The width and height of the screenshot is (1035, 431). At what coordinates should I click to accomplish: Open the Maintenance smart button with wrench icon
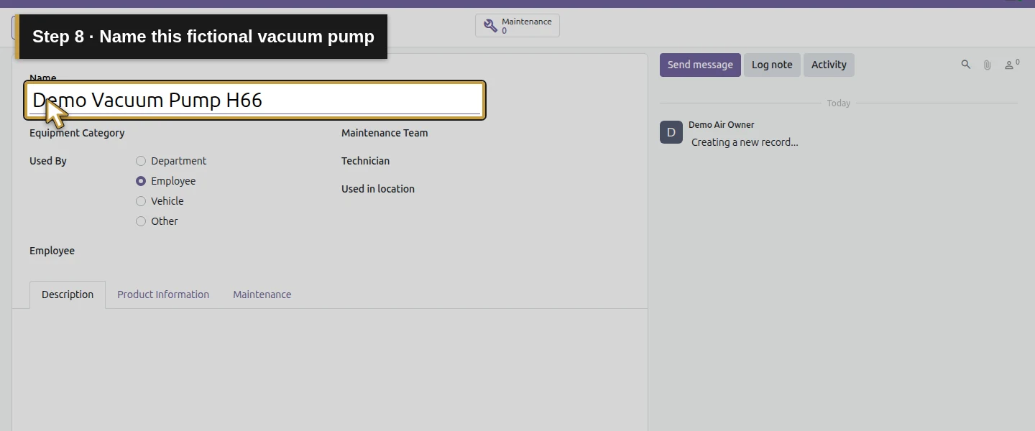(517, 26)
